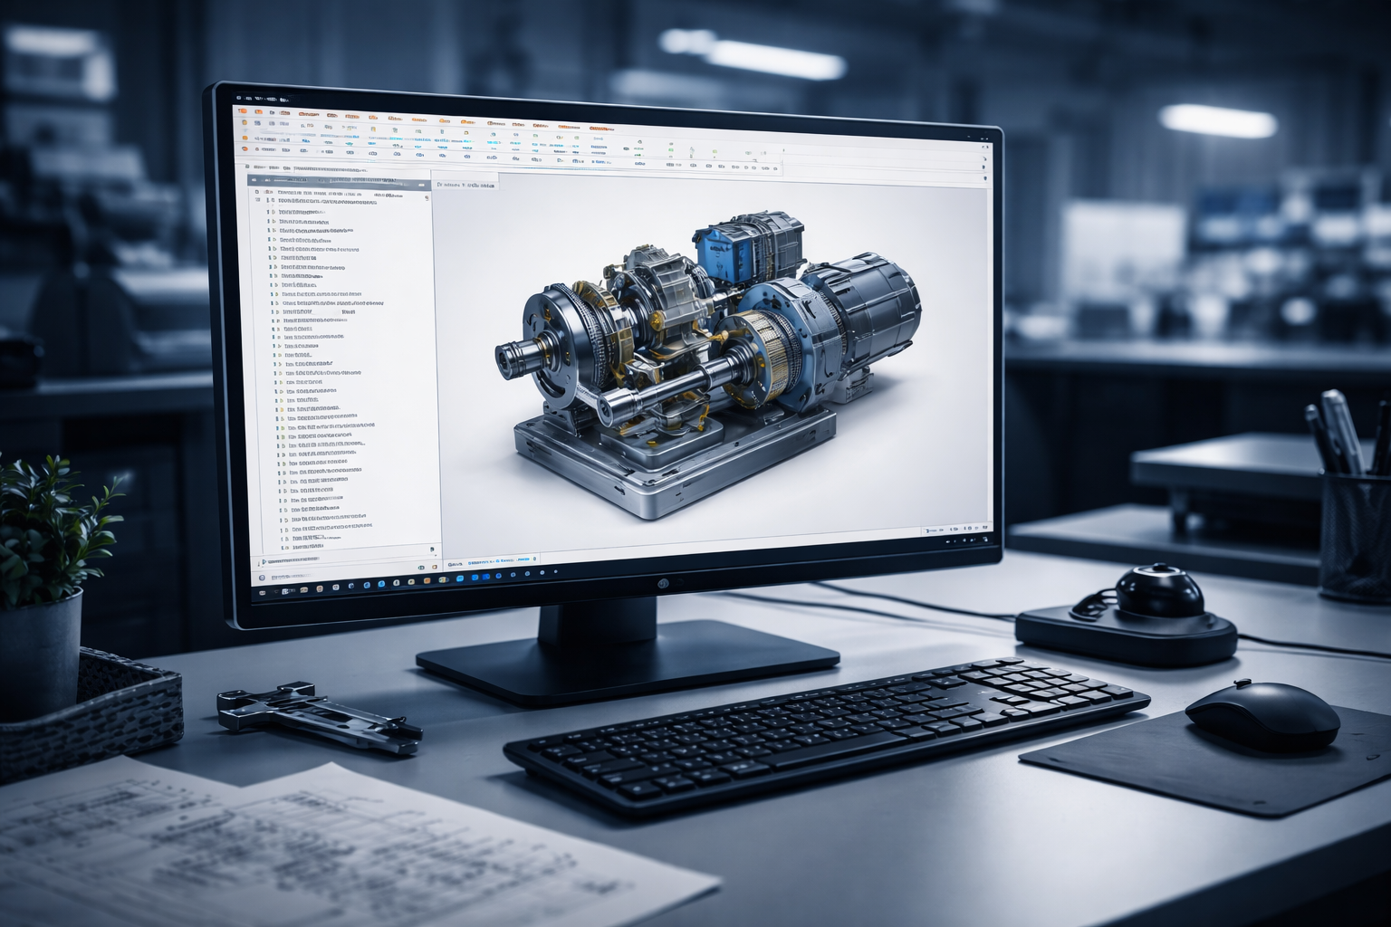Click the small icon at the feature tree's bottom right

coord(432,550)
